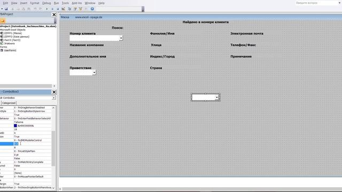Screen dimensions: 342x192
Task: Open the Edit menu
Action: click(5, 3)
